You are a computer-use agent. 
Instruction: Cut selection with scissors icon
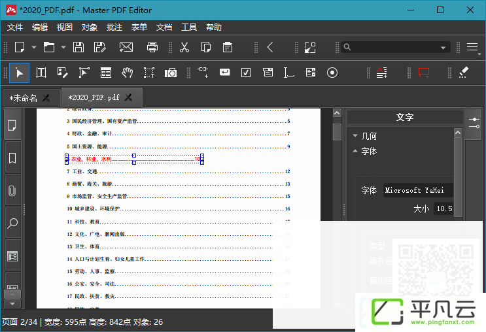(x=184, y=48)
